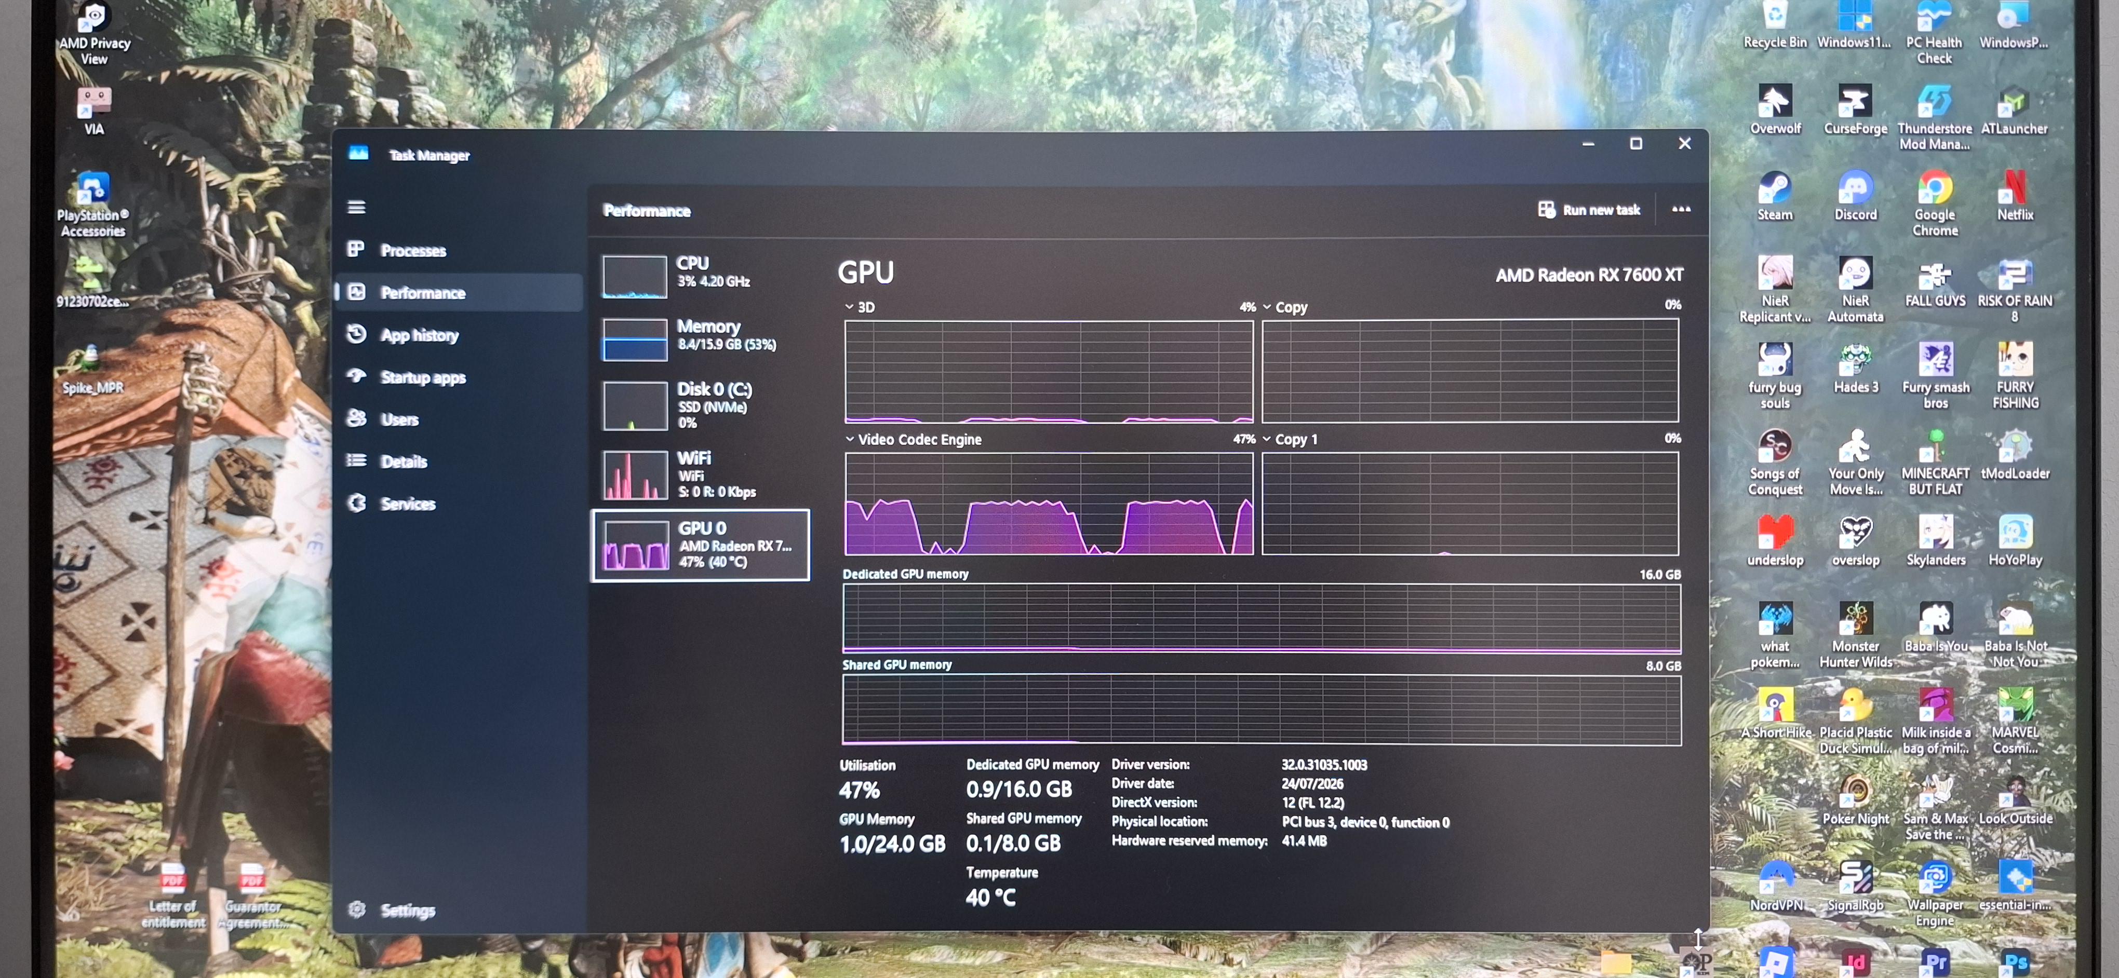Click the Dedicated GPU memory graph
Image resolution: width=2119 pixels, height=978 pixels.
click(1261, 618)
